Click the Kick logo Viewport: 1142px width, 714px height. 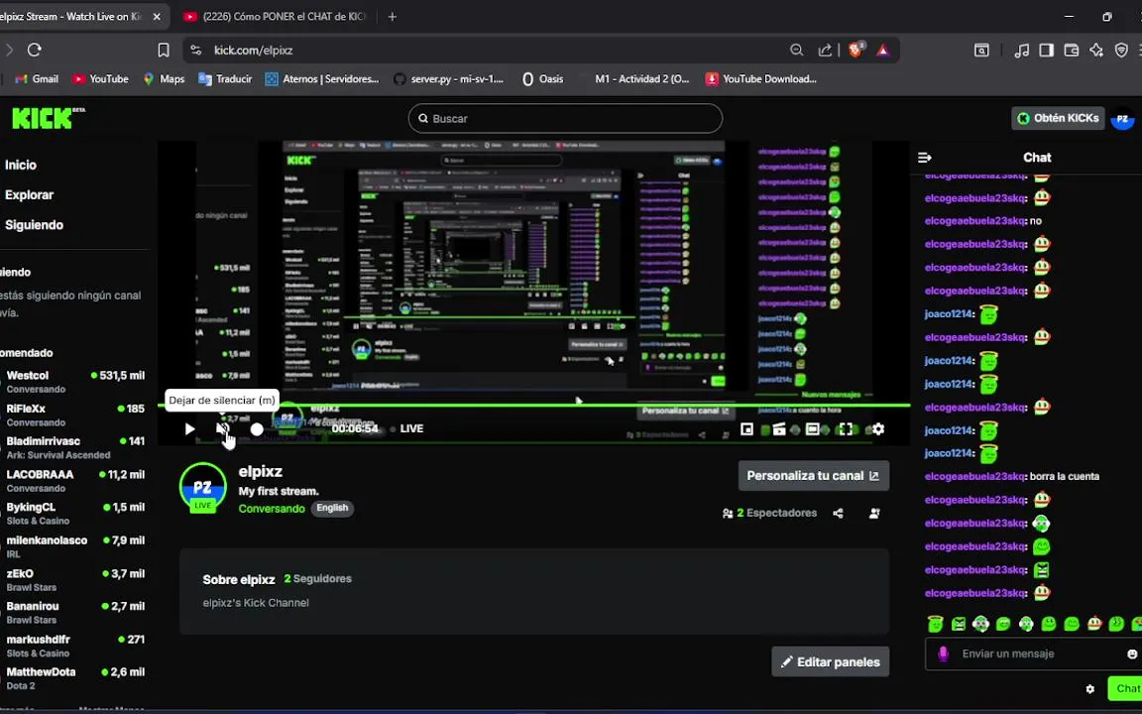pos(48,118)
